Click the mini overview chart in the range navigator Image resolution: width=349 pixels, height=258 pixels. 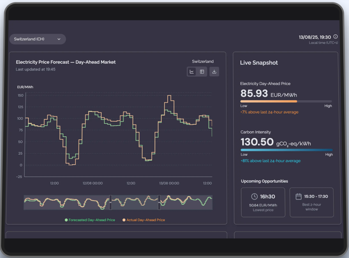pyautogui.click(x=118, y=202)
